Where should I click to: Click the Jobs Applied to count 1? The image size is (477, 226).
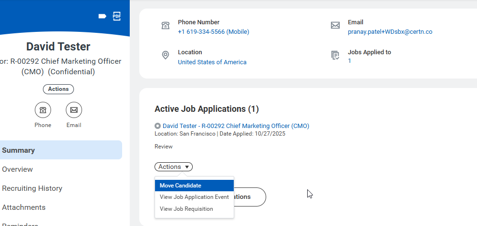click(350, 61)
